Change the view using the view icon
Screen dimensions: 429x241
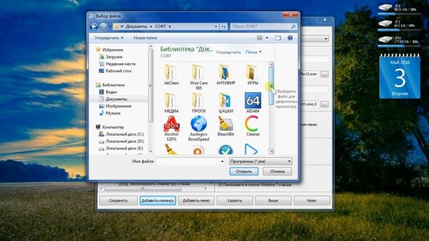(x=259, y=38)
